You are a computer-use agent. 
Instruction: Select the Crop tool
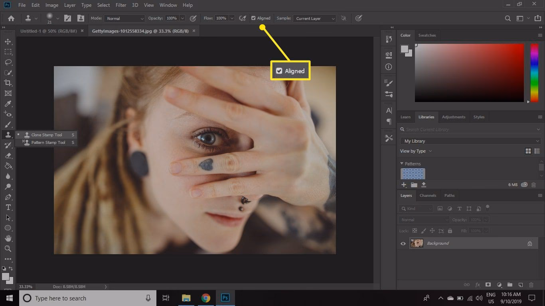(8, 83)
